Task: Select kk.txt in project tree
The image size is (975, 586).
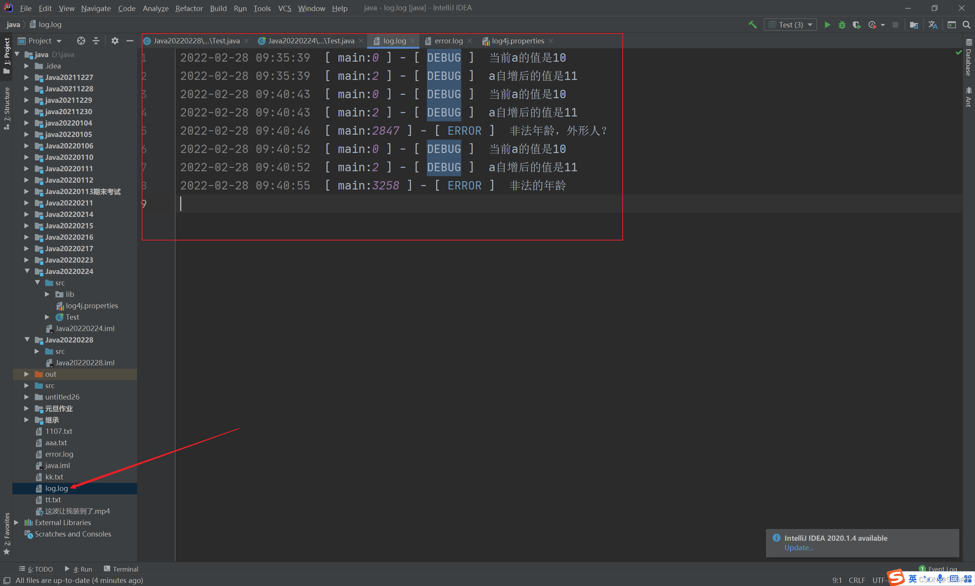Action: (x=54, y=477)
